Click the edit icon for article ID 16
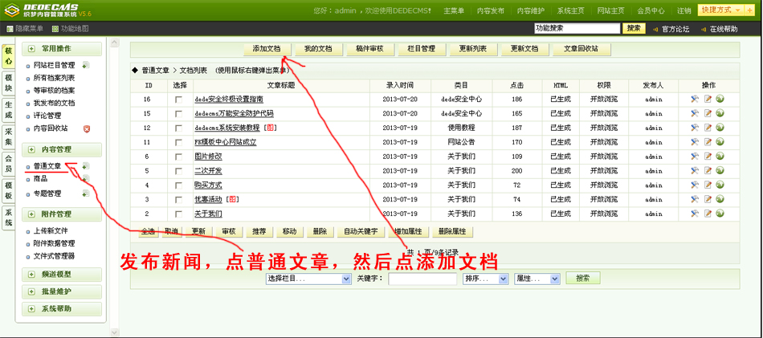Viewport: 763px width, 338px height. pos(708,100)
